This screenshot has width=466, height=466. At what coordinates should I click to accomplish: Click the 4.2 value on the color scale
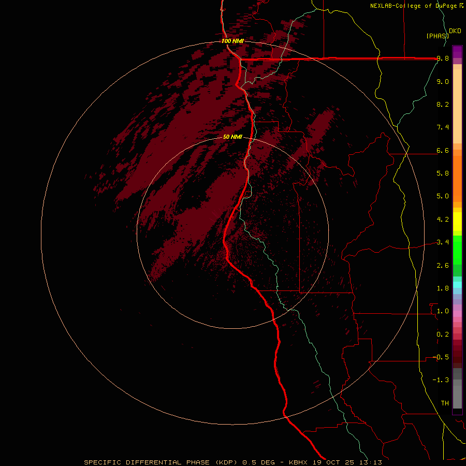[443, 220]
